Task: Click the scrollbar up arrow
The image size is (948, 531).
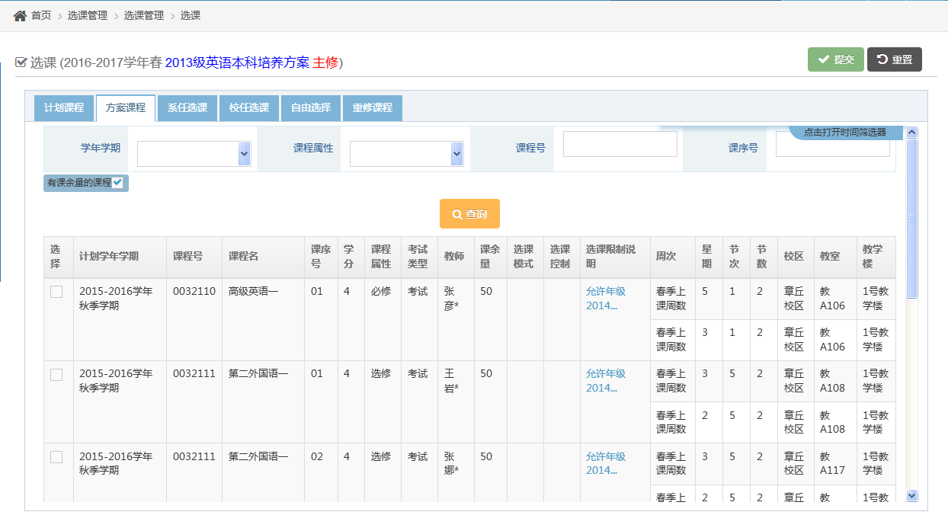Action: pos(912,132)
